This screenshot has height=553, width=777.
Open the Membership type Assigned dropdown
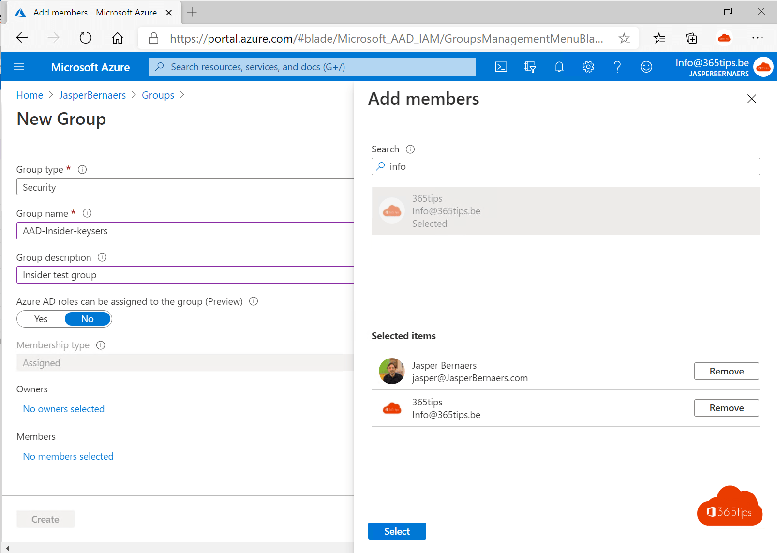[185, 362]
